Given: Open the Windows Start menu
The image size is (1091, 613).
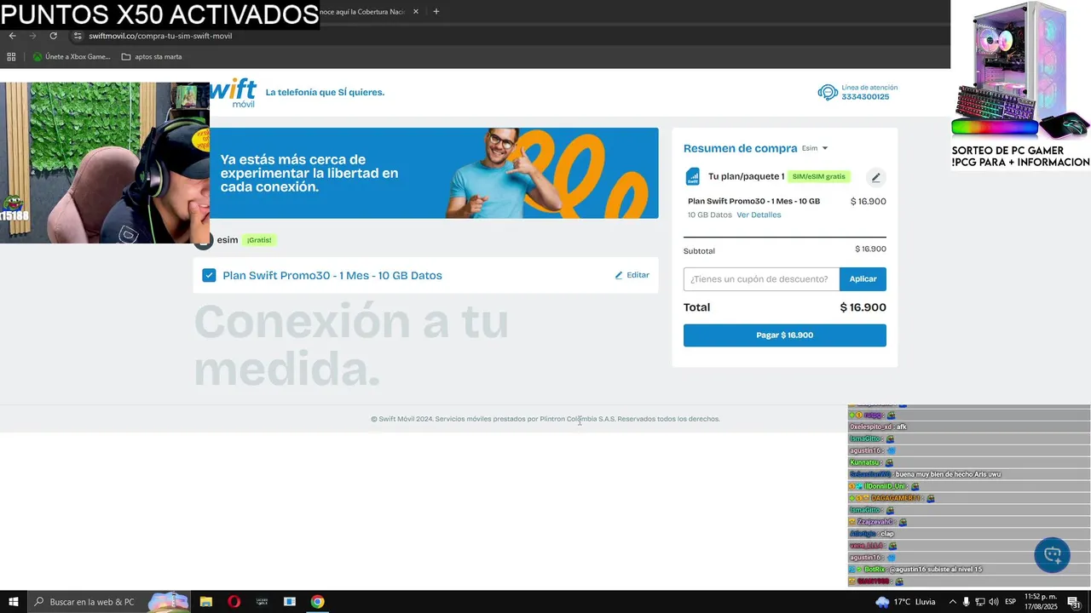Looking at the screenshot, I should click(x=14, y=602).
